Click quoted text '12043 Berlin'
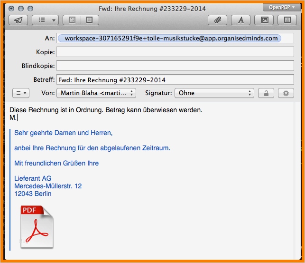 (33, 194)
